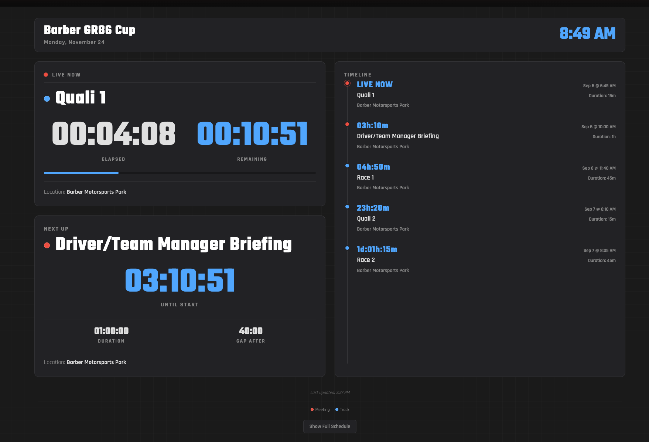This screenshot has height=442, width=649.
Task: Click the 23h:20m timeline countdown
Action: [373, 208]
